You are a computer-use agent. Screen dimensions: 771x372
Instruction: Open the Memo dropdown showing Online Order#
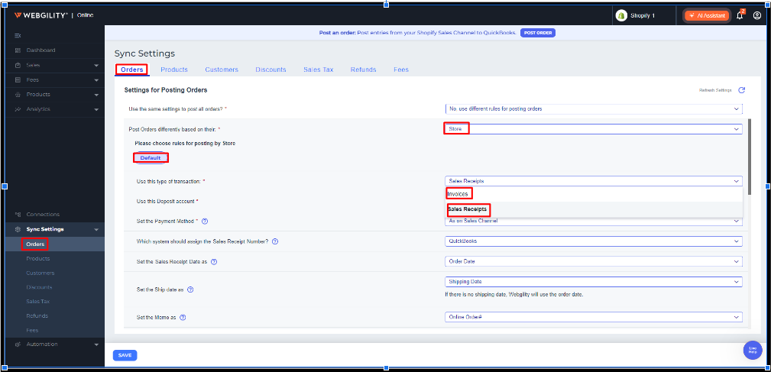point(594,317)
